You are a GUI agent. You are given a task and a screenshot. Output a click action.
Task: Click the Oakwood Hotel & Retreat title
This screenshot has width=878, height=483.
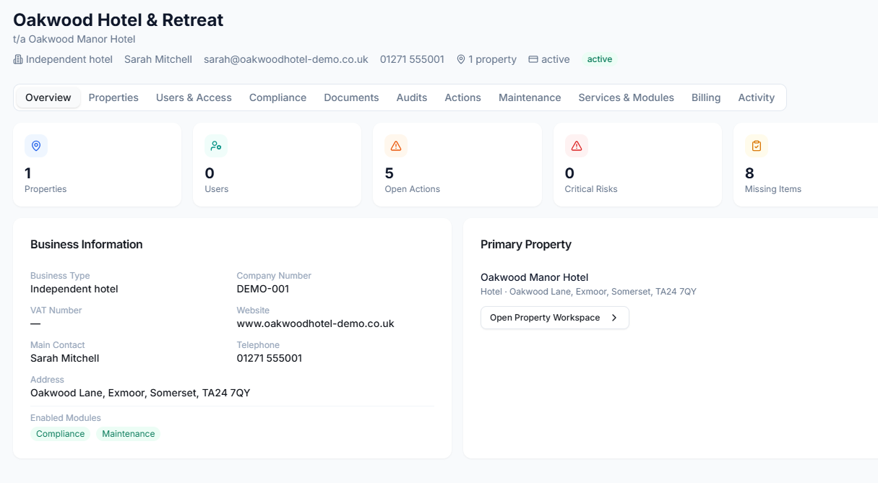(x=119, y=20)
